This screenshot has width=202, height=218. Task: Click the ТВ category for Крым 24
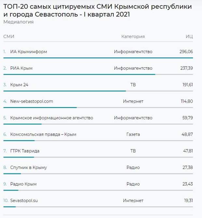[x=133, y=85]
